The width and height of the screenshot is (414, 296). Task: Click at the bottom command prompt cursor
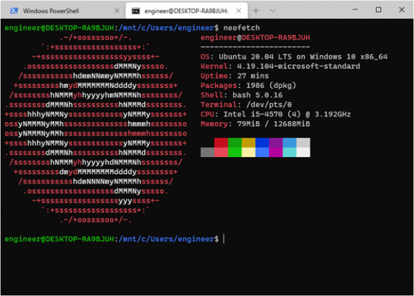point(224,238)
